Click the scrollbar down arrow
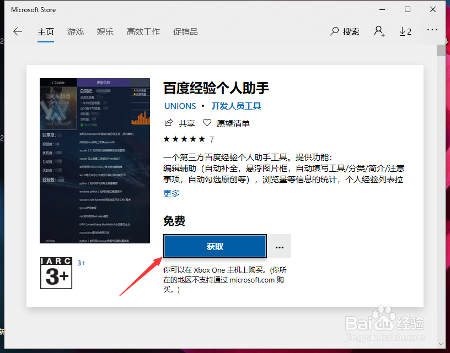This screenshot has height=353, width=450. [x=441, y=344]
